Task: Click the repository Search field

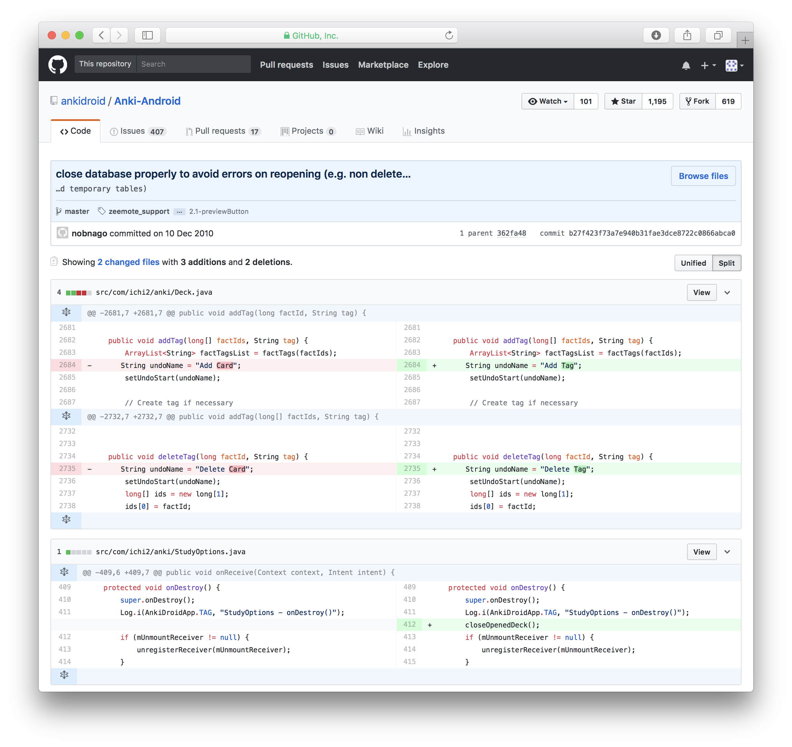Action: pos(193,64)
